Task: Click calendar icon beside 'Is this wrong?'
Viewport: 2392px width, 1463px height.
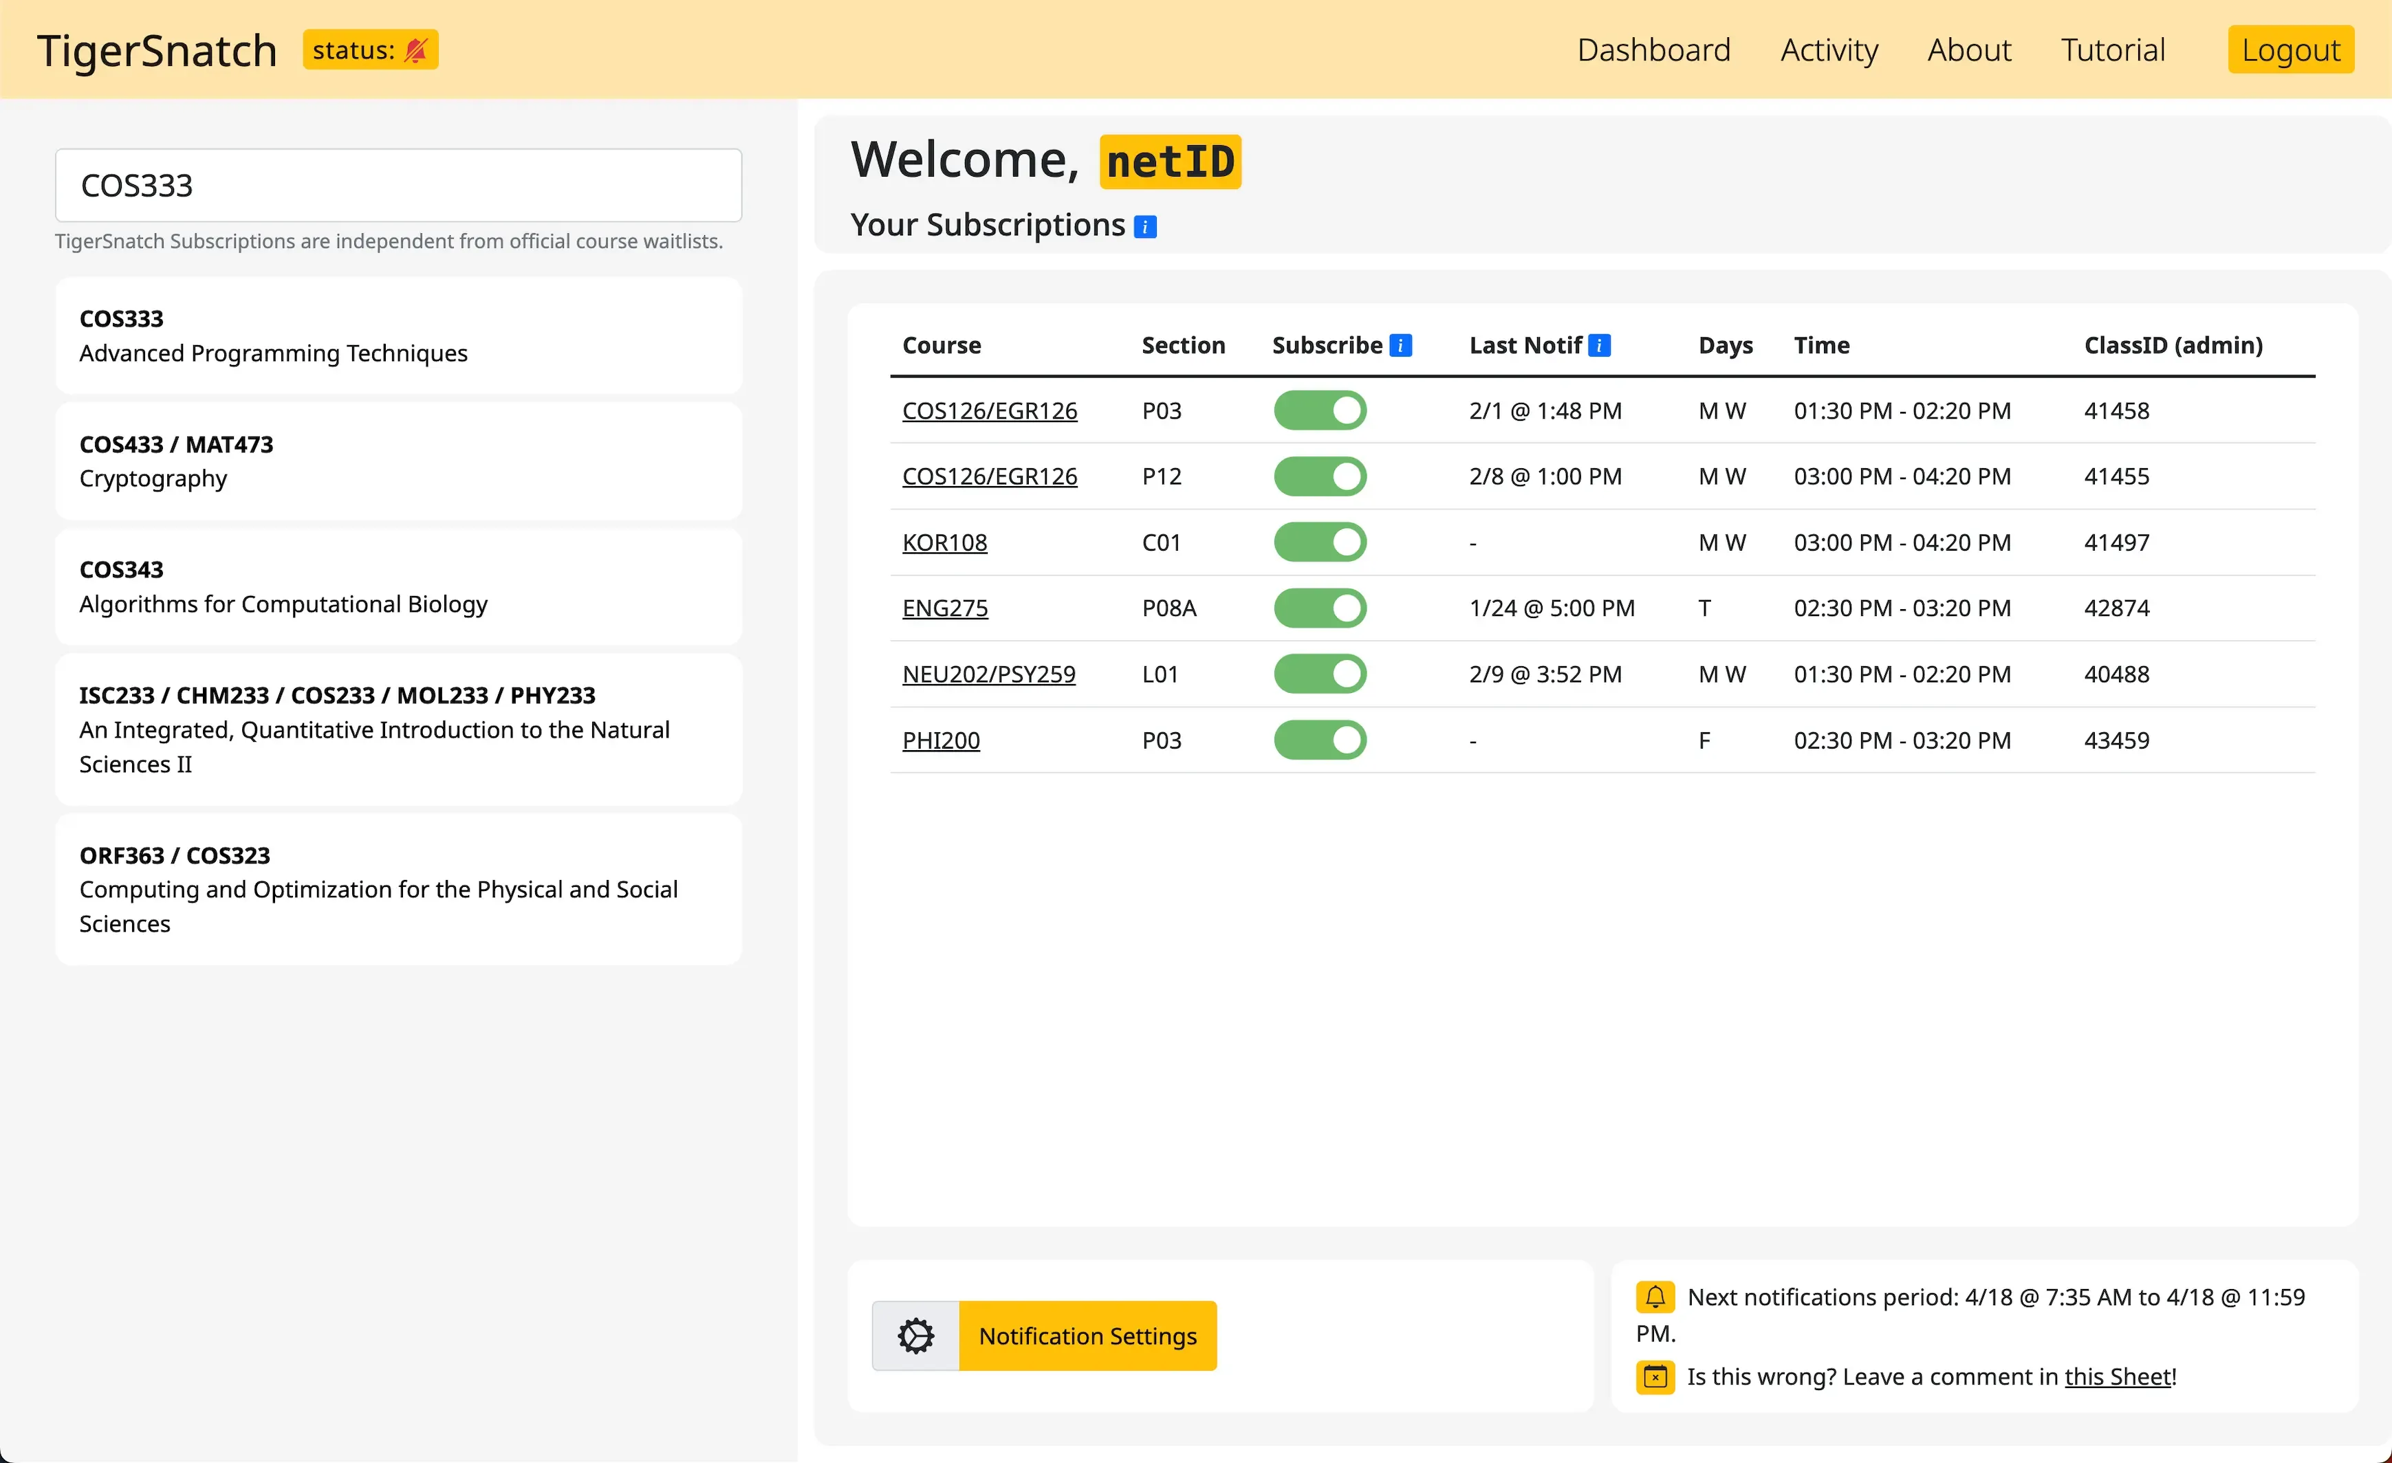Action: [x=1655, y=1376]
